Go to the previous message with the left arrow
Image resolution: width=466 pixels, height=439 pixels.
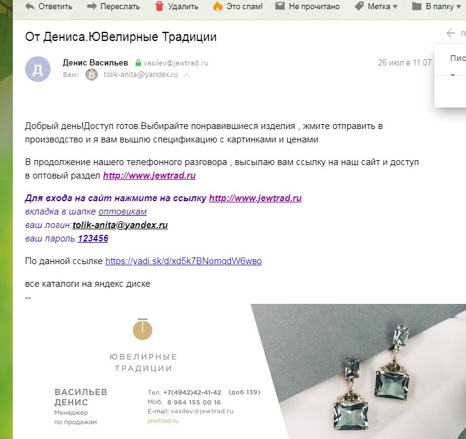coord(451,33)
